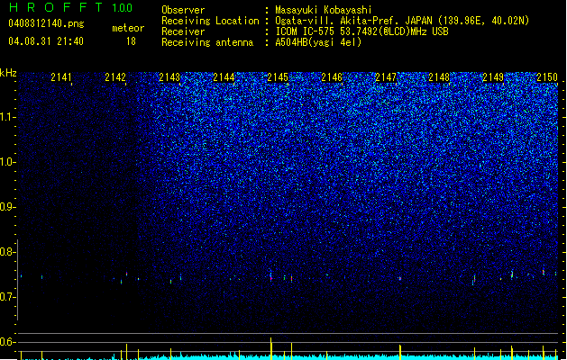The width and height of the screenshot is (567, 360).
Task: Click the 2141 time axis marker
Action: click(x=61, y=77)
